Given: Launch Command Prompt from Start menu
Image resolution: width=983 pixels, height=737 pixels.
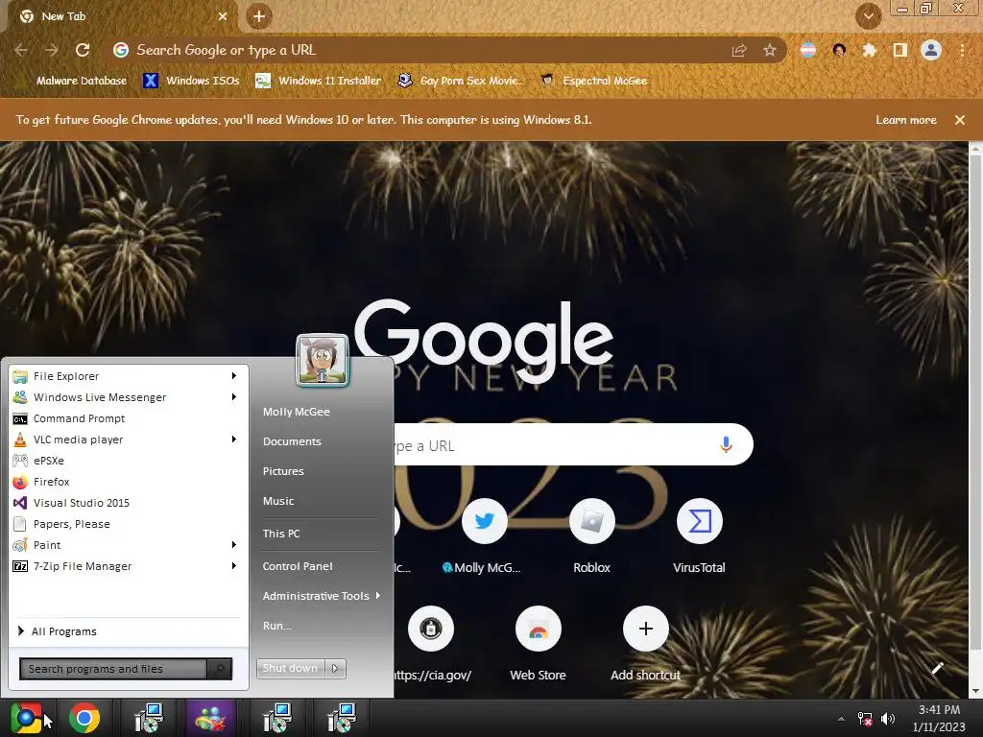Looking at the screenshot, I should pyautogui.click(x=126, y=418).
